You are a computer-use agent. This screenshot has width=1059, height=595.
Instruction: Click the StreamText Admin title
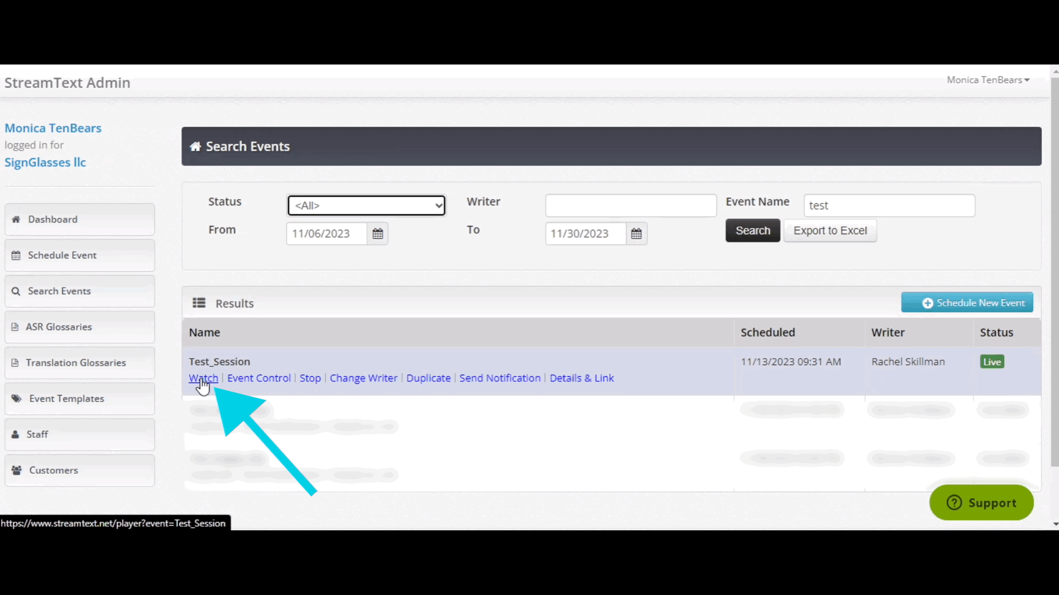(x=67, y=83)
